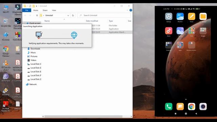
Task: Switch to the View ribbon tab
Action: click(x=54, y=10)
